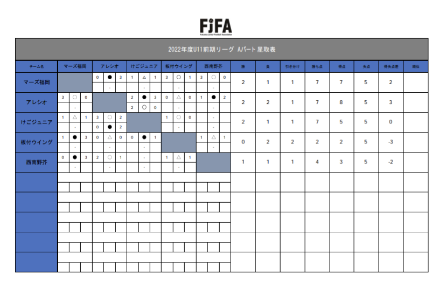Select the マーズ福岡 team row label
The height and width of the screenshot is (297, 446).
(37, 82)
